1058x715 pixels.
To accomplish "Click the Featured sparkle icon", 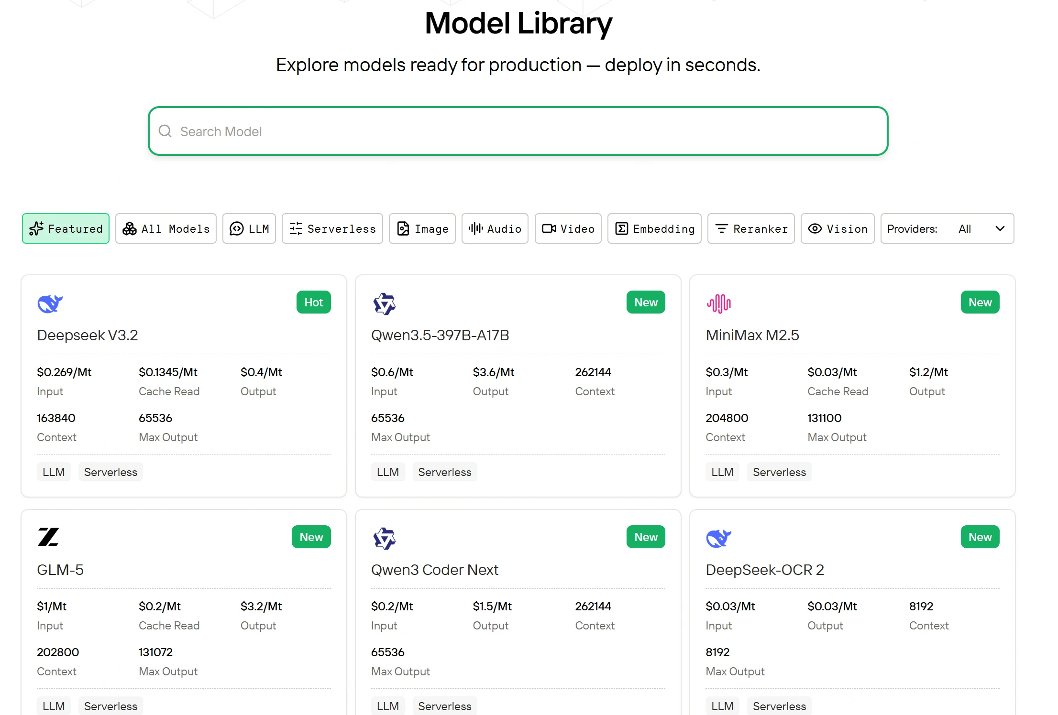I will pos(36,228).
